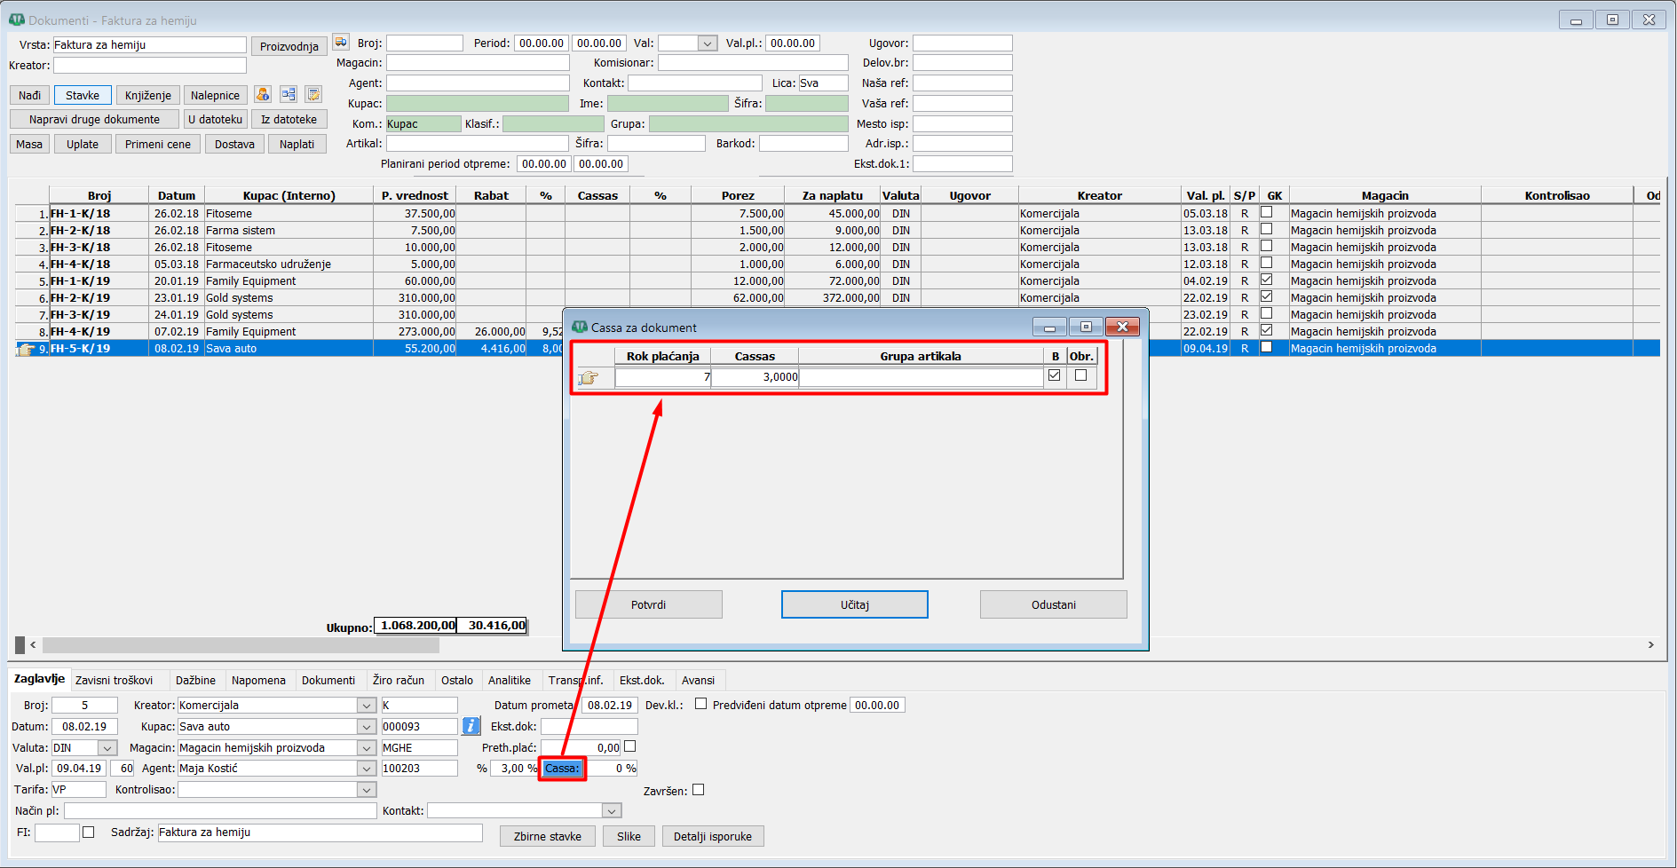Click the Knjiženje button
The width and height of the screenshot is (1677, 868).
click(148, 95)
